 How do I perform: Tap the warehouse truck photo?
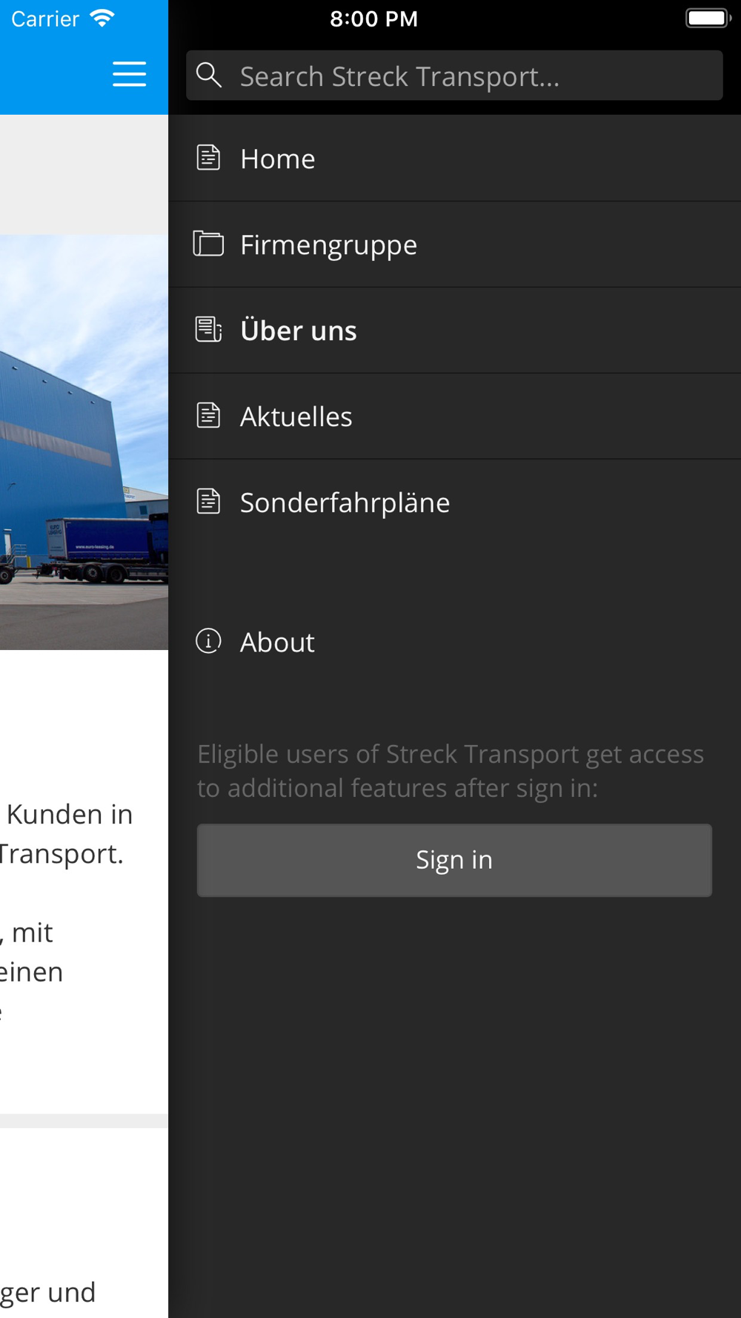click(x=84, y=442)
